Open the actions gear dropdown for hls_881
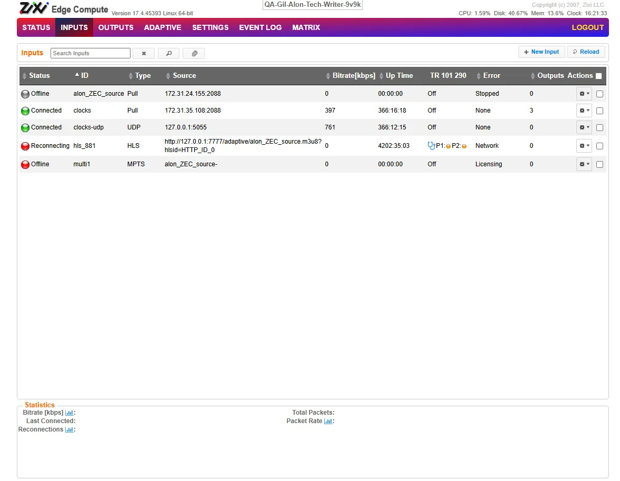The image size is (620, 481). point(584,146)
